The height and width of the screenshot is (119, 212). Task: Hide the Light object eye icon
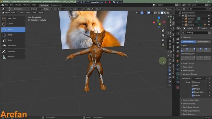[x=209, y=22]
